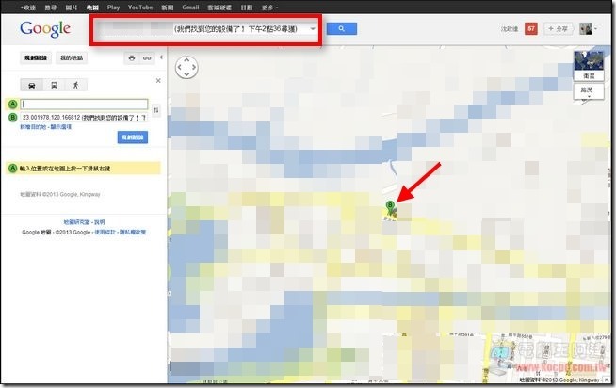Go to Images in the top bar
Screen dimensions: 616x388
[72, 8]
